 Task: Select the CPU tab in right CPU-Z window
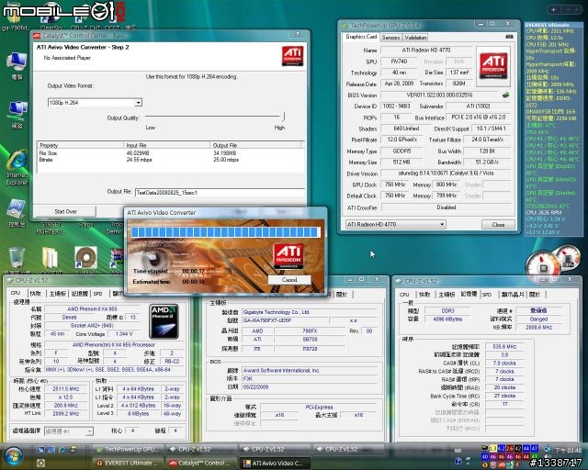[404, 295]
